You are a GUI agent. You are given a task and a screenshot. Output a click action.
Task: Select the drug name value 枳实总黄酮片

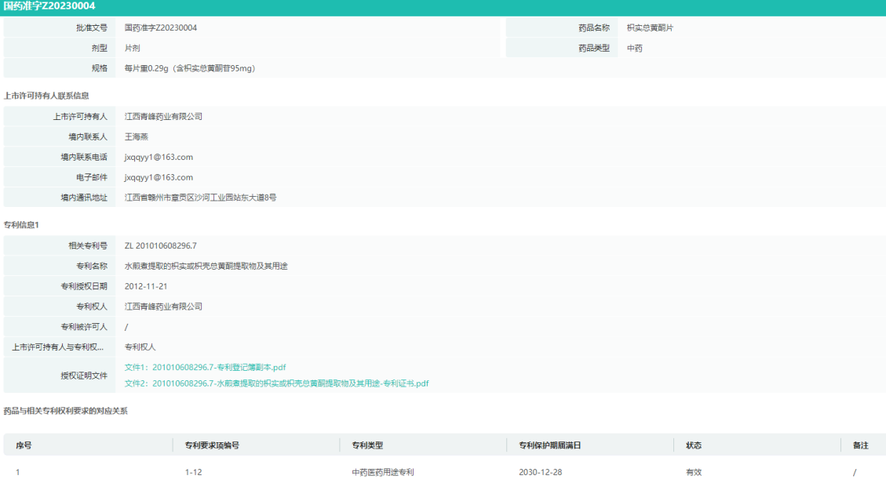tap(650, 28)
